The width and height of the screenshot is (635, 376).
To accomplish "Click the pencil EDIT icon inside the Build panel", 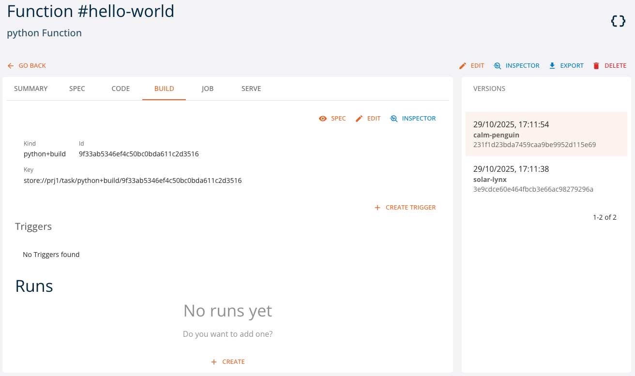I will 359,118.
